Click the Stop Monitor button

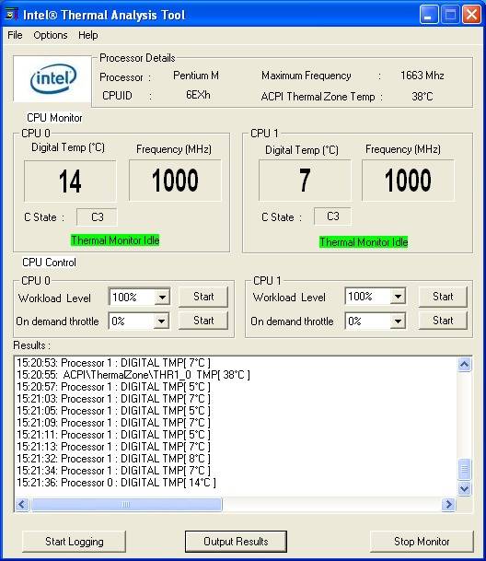pyautogui.click(x=422, y=542)
